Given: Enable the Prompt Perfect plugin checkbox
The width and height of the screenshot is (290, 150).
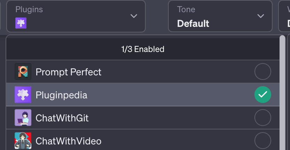Looking at the screenshot, I should coord(262,72).
